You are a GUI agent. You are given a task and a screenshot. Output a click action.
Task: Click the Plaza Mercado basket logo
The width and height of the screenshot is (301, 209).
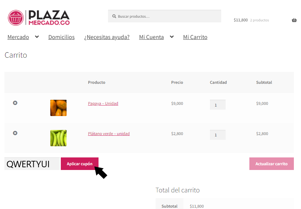16,18
